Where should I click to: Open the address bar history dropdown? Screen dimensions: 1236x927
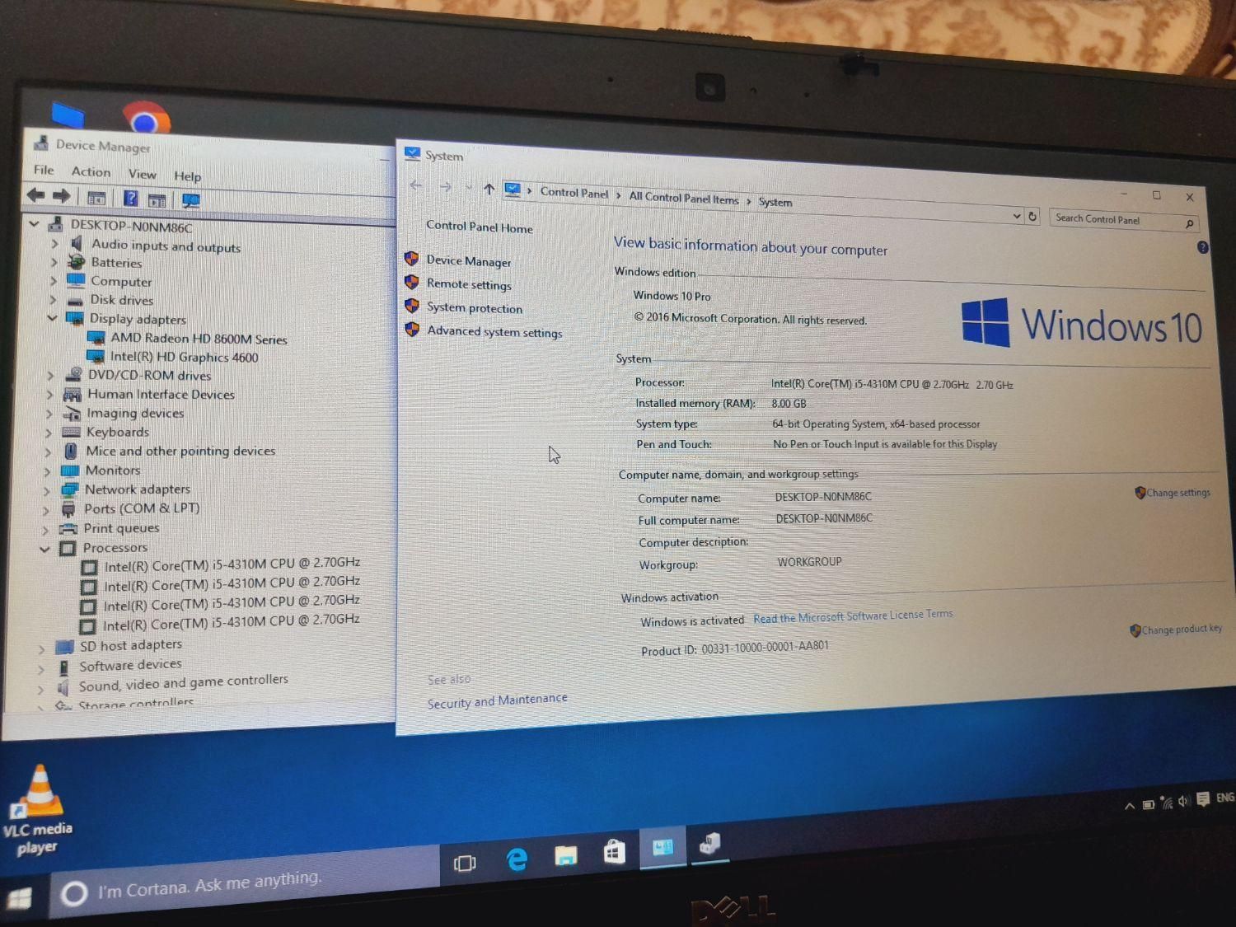click(1016, 215)
